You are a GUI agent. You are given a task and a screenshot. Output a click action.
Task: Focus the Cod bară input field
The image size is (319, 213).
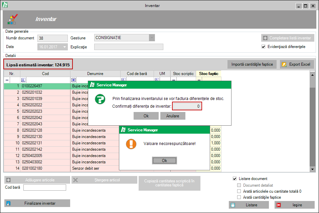pos(45,187)
